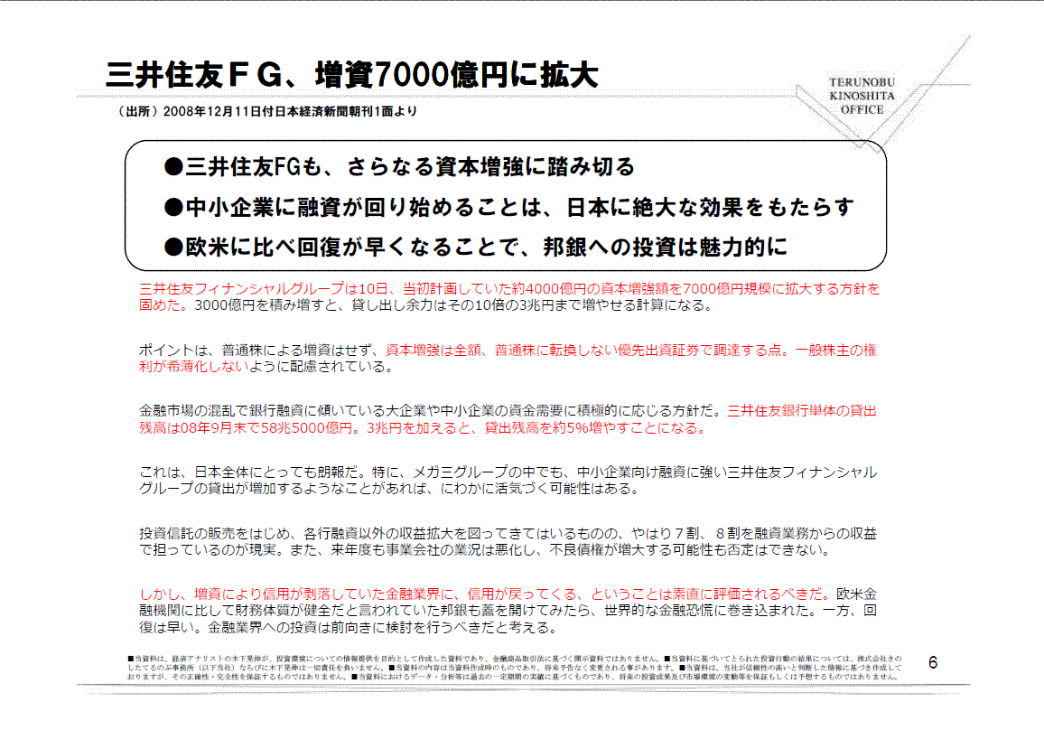This screenshot has height=739, width=1044.
Task: Click the slide title 三井住友FG、増資7000億円に拡大
Action: click(x=351, y=75)
